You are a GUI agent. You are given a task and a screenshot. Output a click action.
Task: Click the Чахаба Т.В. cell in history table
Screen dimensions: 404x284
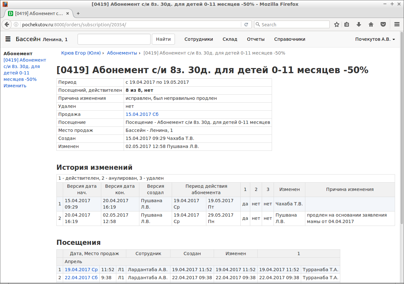[x=289, y=204]
